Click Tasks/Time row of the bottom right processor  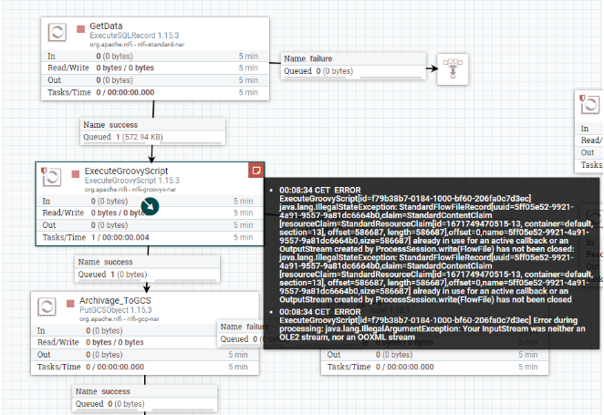pyautogui.click(x=435, y=367)
